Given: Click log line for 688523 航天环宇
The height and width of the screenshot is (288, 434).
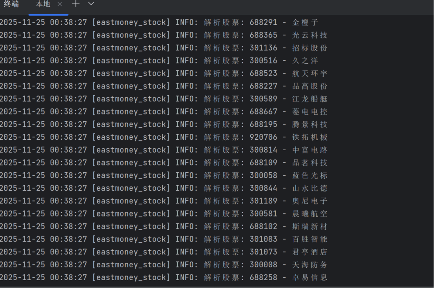Looking at the screenshot, I should pos(164,73).
